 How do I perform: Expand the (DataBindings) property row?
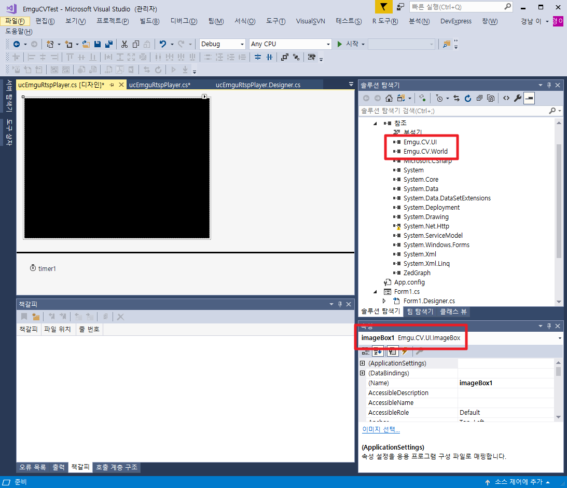click(363, 373)
